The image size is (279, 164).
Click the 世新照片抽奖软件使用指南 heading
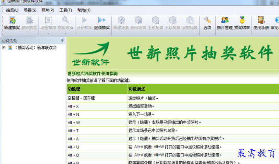coord(93,74)
